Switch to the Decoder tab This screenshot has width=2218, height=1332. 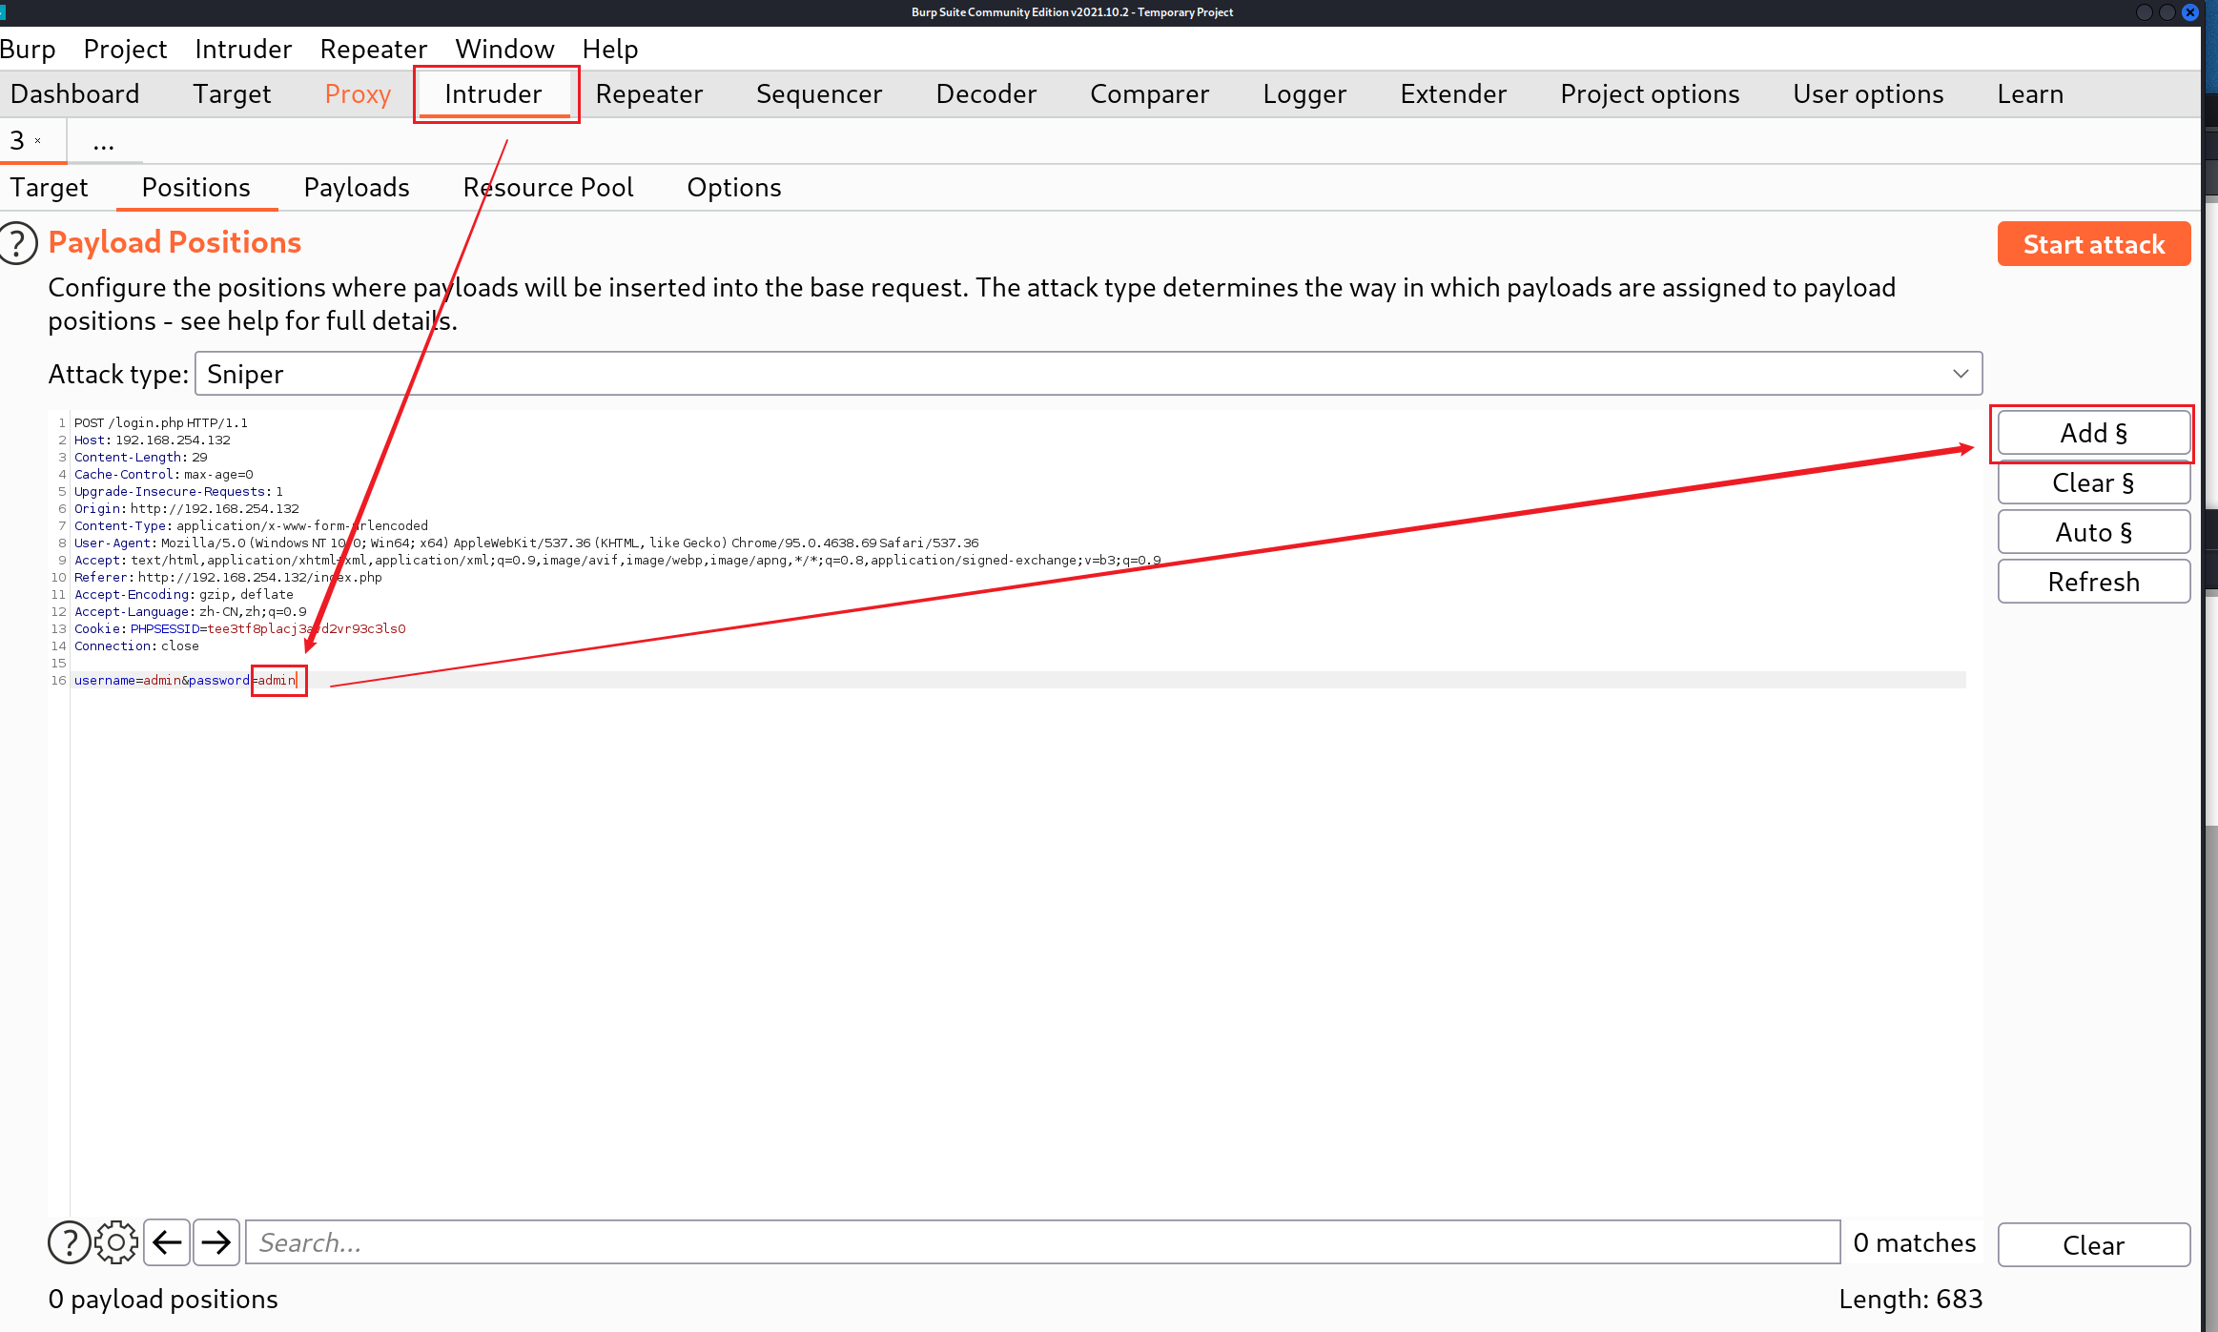click(986, 93)
